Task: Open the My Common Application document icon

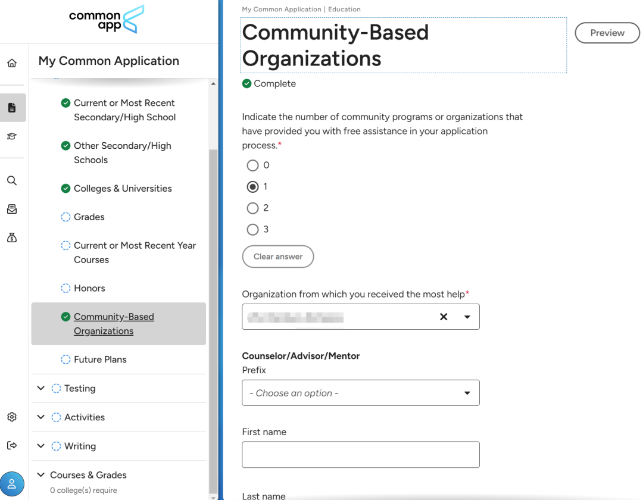Action: tap(12, 108)
